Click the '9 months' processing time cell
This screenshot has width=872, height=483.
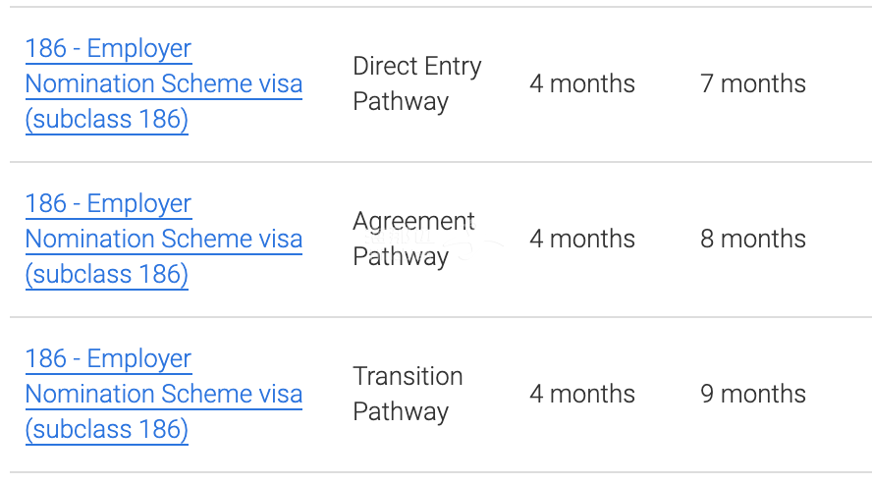(x=753, y=394)
